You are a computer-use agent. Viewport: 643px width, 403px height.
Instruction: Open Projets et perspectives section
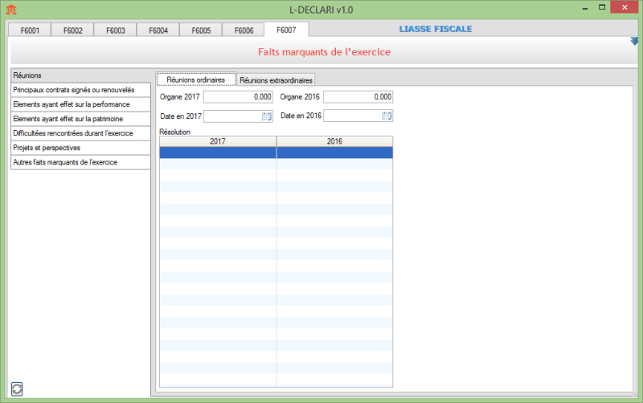click(80, 148)
